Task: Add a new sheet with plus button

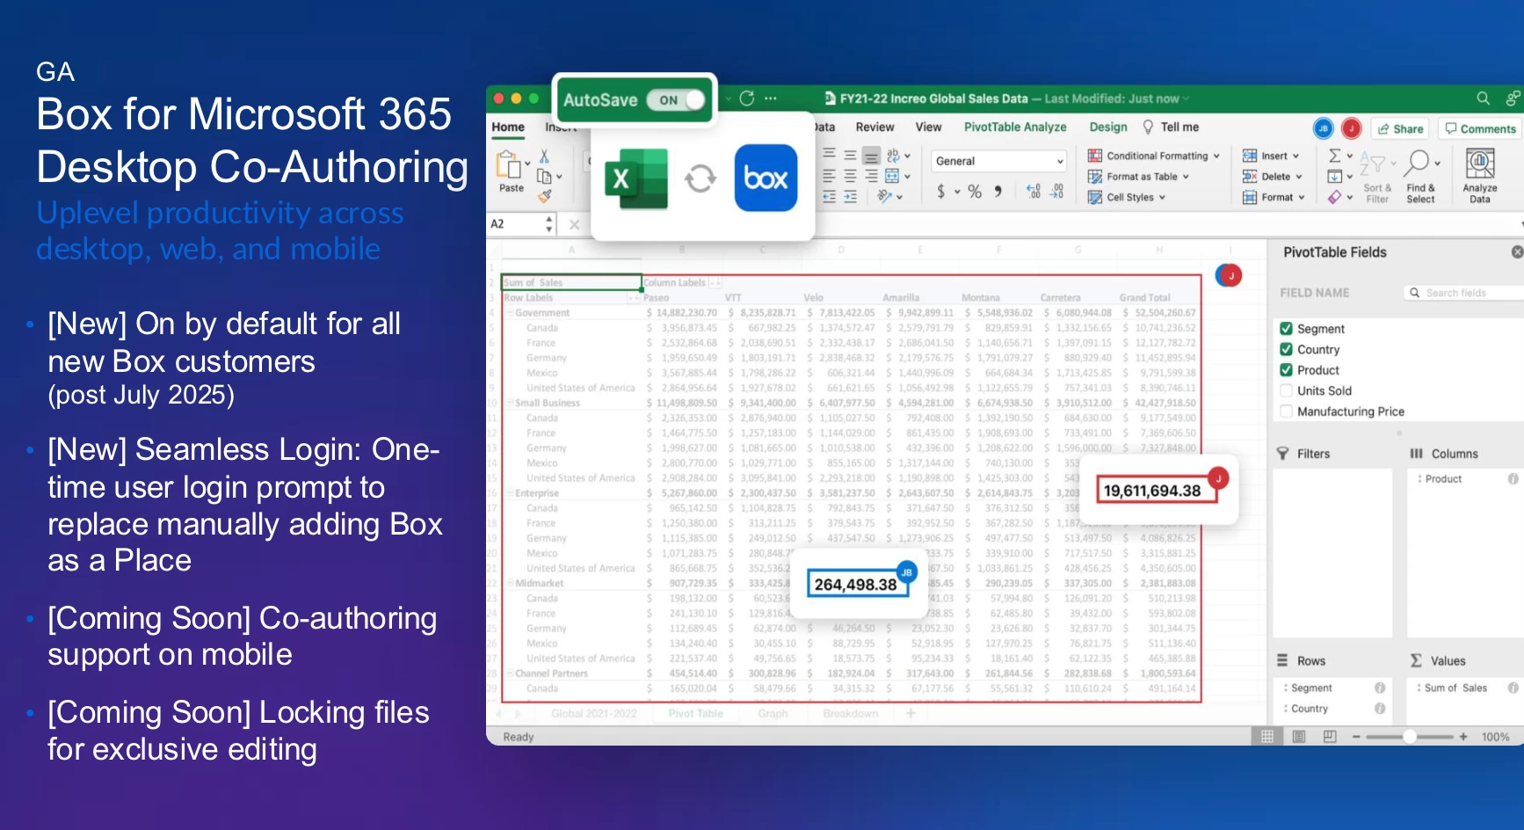Action: (x=911, y=713)
